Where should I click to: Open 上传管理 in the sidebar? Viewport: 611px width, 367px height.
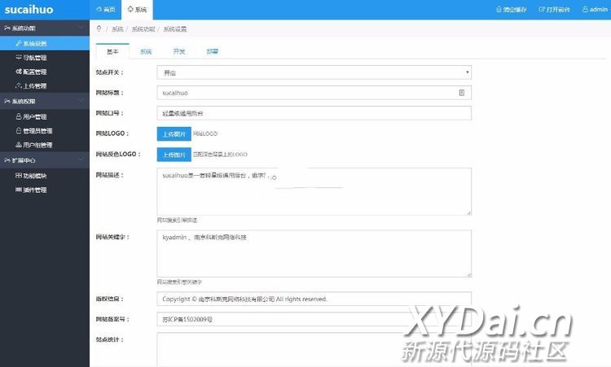45,85
